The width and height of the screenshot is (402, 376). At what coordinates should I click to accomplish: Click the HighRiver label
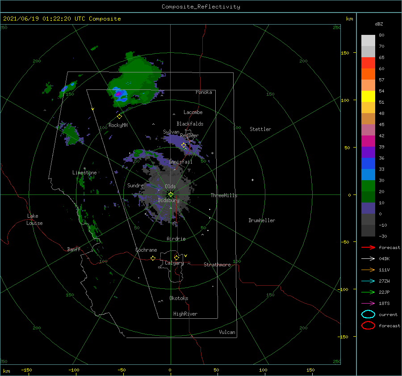click(x=185, y=314)
